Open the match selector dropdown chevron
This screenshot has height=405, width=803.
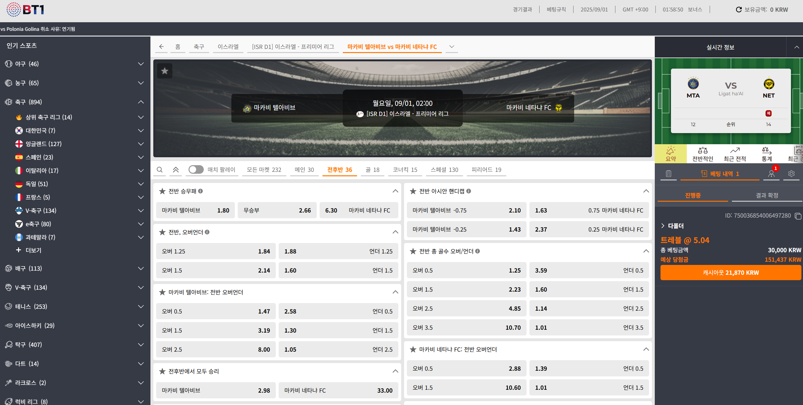click(451, 47)
